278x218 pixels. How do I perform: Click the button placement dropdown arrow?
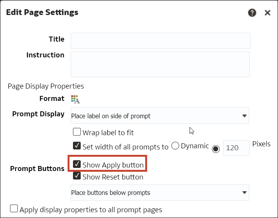(x=244, y=193)
